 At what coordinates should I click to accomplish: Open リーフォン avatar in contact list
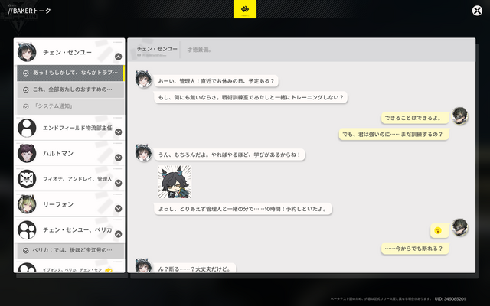click(27, 204)
